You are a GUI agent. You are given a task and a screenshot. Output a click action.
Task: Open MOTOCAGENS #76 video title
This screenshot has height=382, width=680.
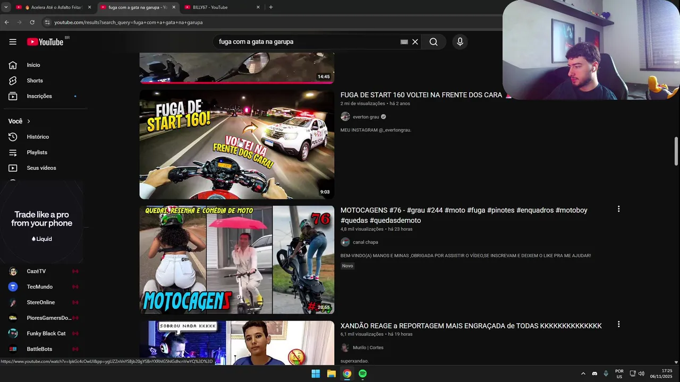tap(464, 215)
